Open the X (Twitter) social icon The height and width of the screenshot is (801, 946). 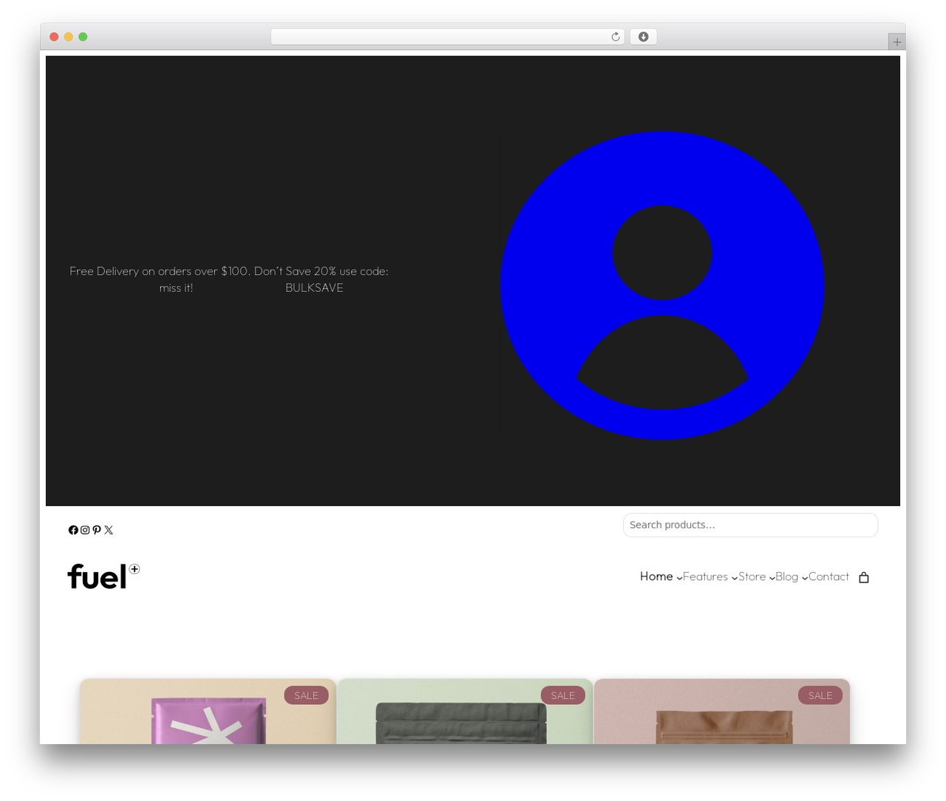click(109, 530)
